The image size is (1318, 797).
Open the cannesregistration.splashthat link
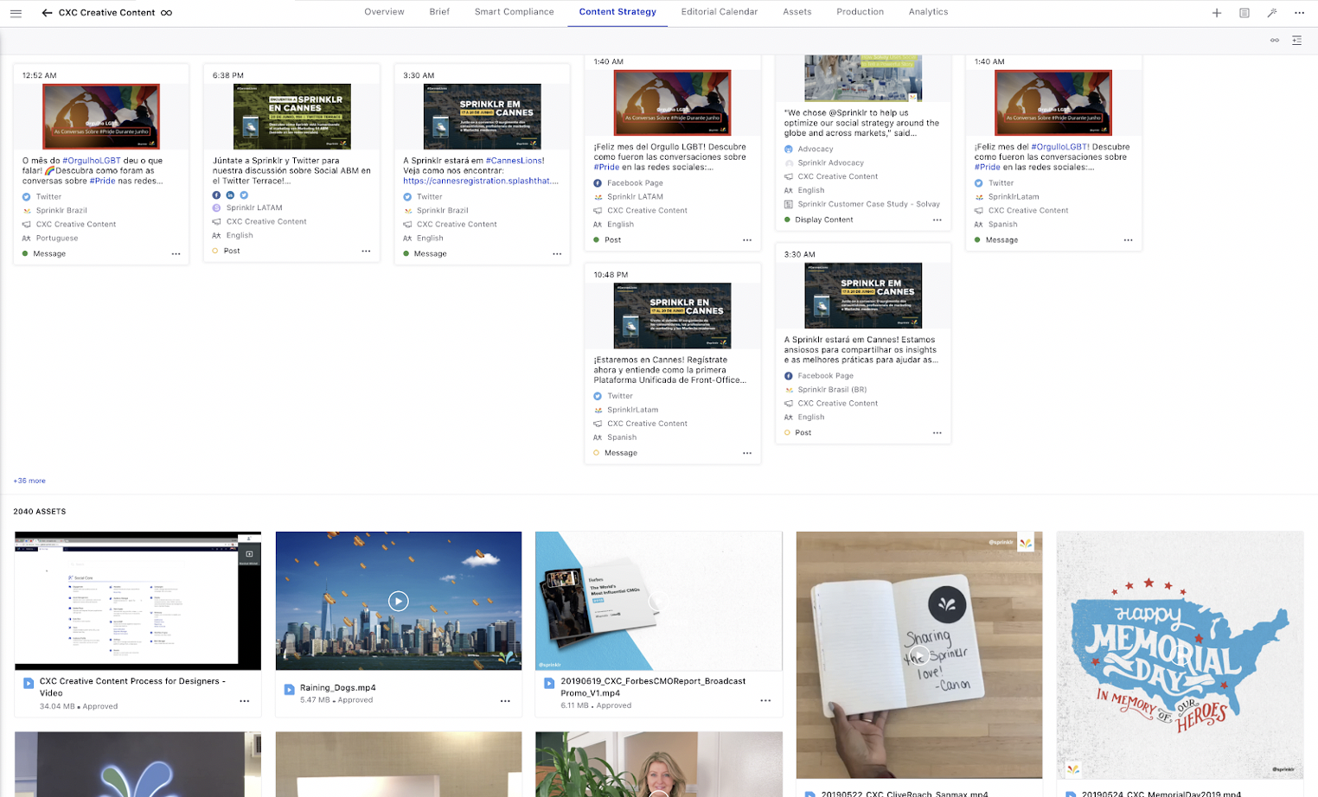pos(481,182)
